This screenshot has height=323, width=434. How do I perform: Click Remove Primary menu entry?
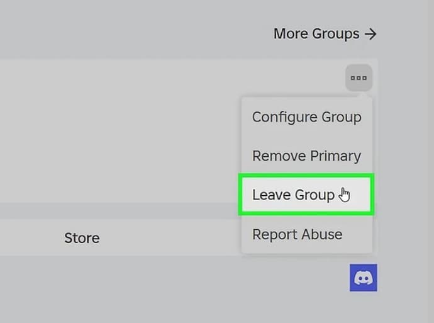(x=306, y=156)
